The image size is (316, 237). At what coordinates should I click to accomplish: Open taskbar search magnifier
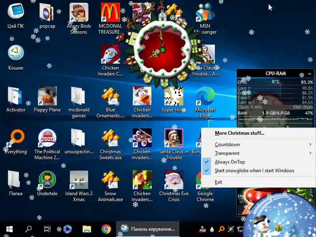[28, 229]
